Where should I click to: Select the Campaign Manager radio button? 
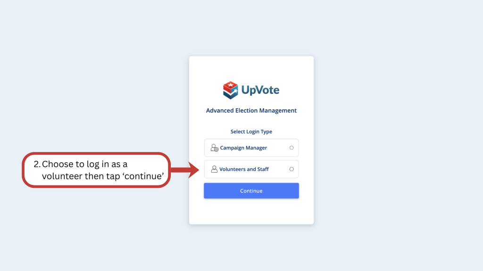[x=291, y=148]
